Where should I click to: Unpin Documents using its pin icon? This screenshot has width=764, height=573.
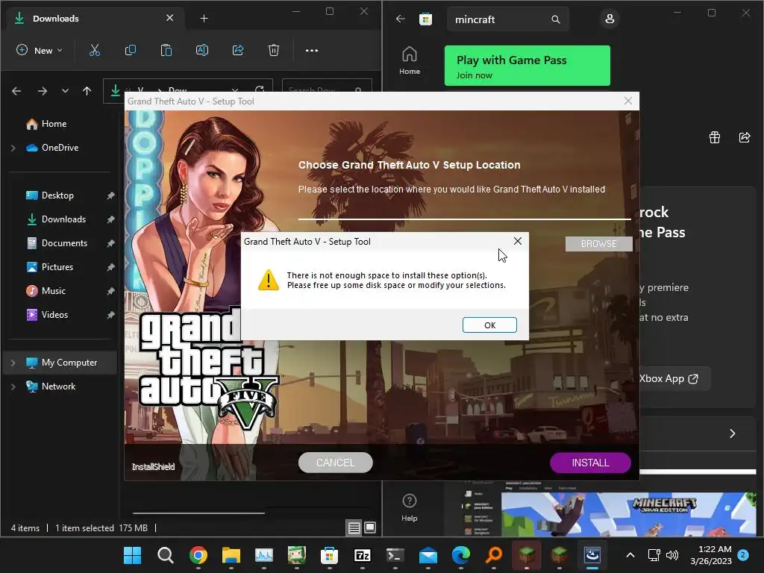point(110,243)
